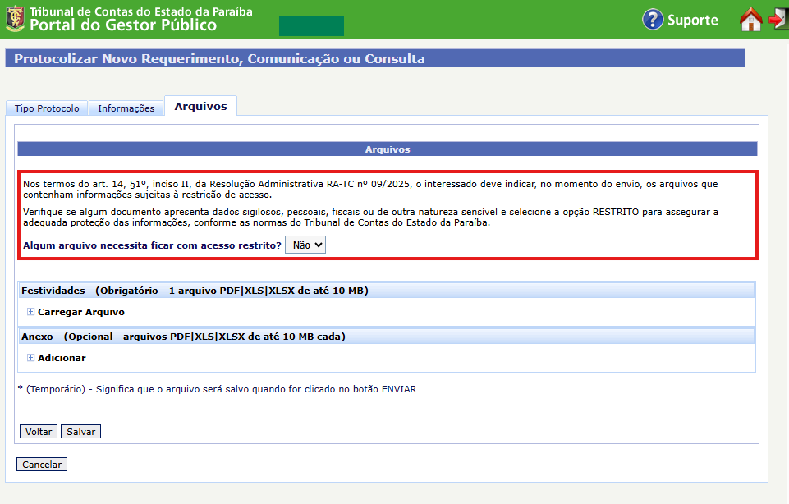This screenshot has height=504, width=789.
Task: Expand the plus icon beside Carregar Arquivo
Action: click(x=30, y=312)
